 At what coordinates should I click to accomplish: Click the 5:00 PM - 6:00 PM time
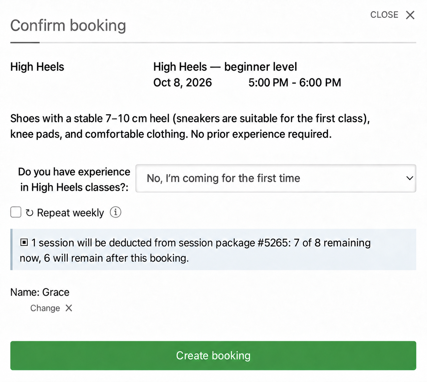pyautogui.click(x=295, y=83)
